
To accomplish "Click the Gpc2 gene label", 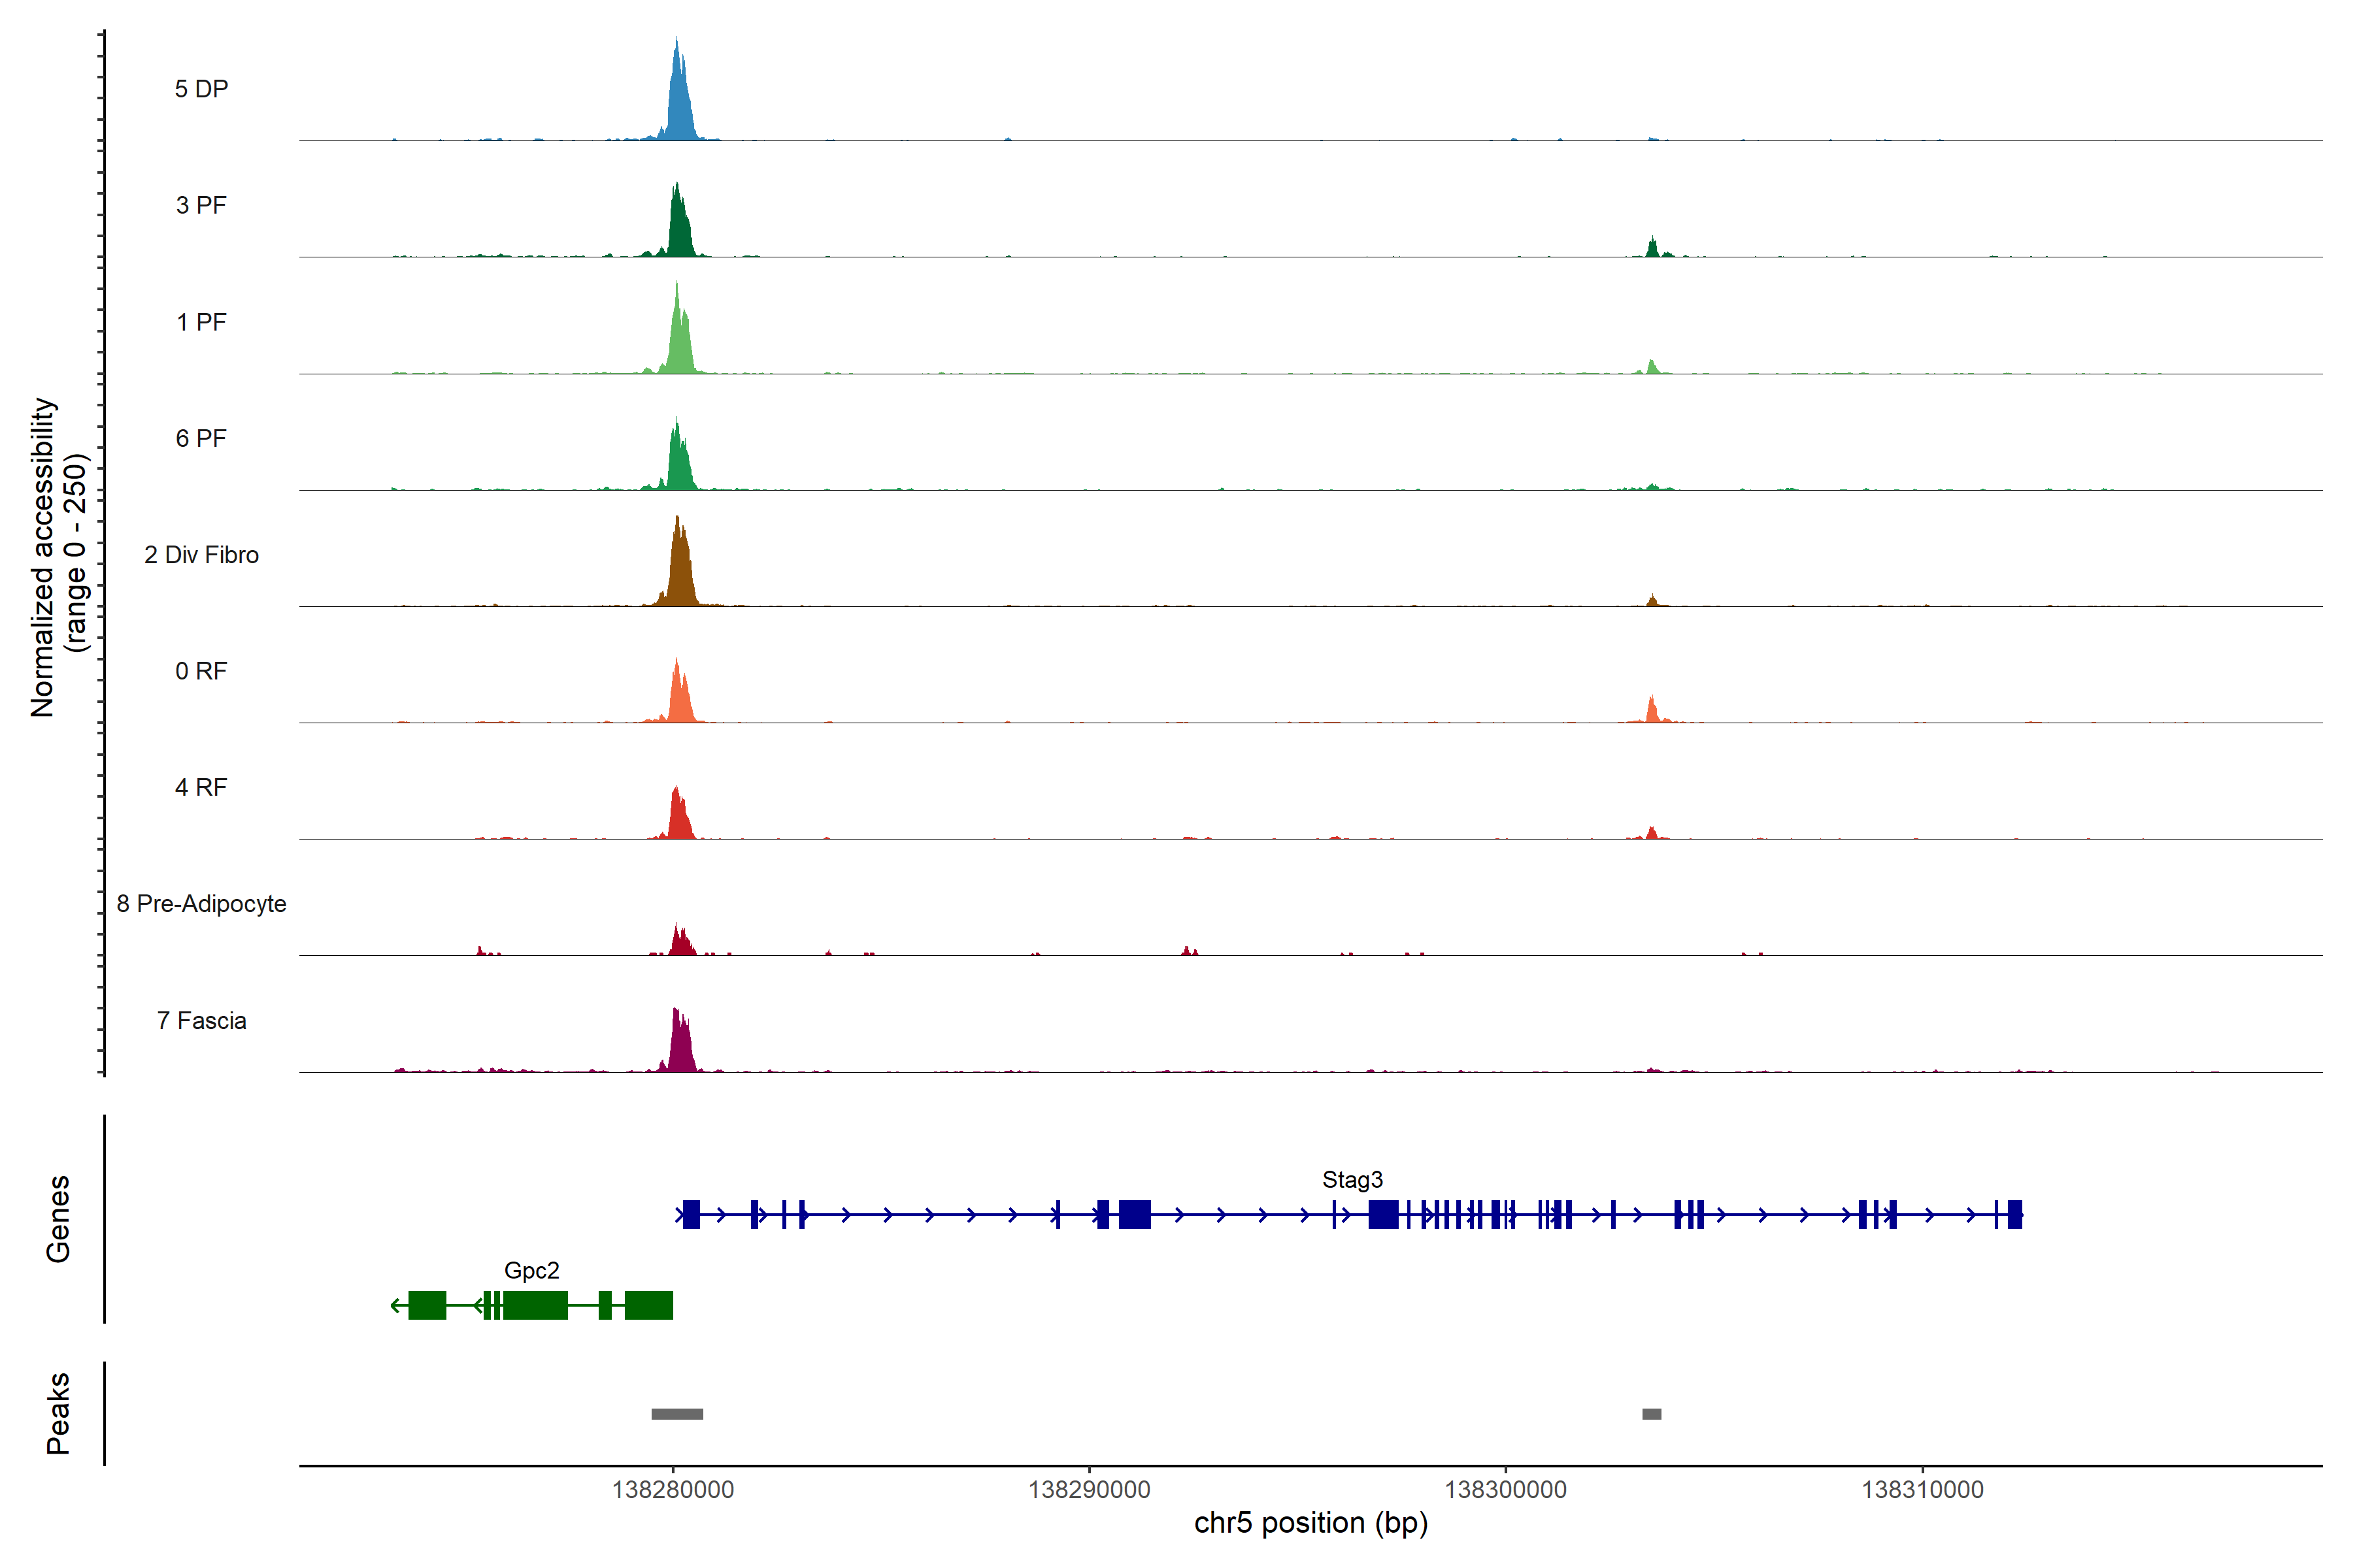I will click(531, 1271).
